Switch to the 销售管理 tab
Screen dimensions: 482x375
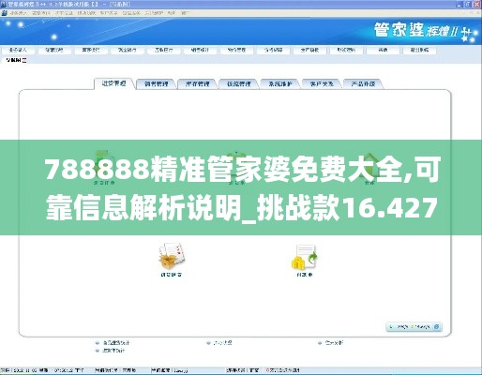tap(156, 83)
